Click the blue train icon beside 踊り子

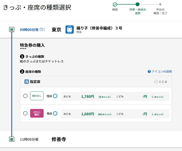click(69, 29)
